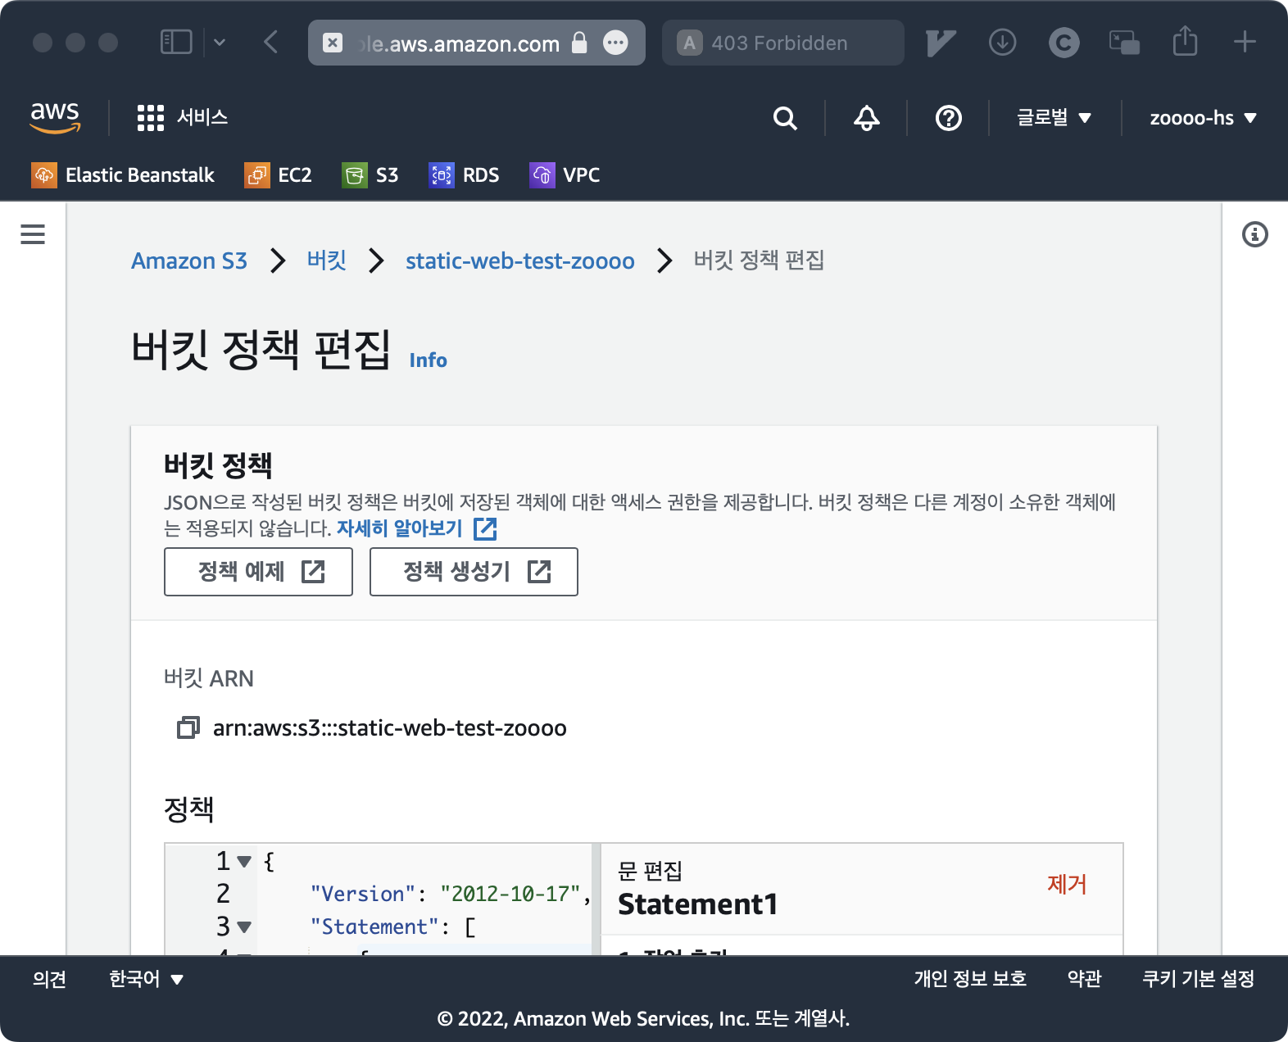Image resolution: width=1288 pixels, height=1042 pixels.
Task: Open the Elastic Beanstalk shortcut
Action: pos(123,175)
